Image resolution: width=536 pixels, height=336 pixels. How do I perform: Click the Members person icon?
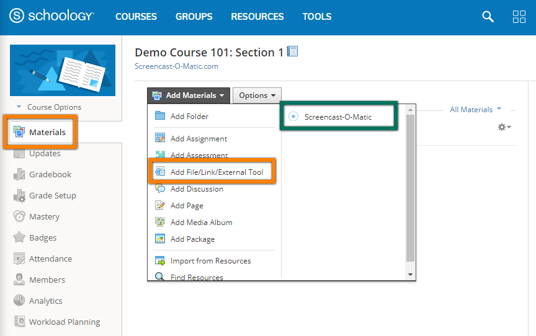click(x=19, y=280)
